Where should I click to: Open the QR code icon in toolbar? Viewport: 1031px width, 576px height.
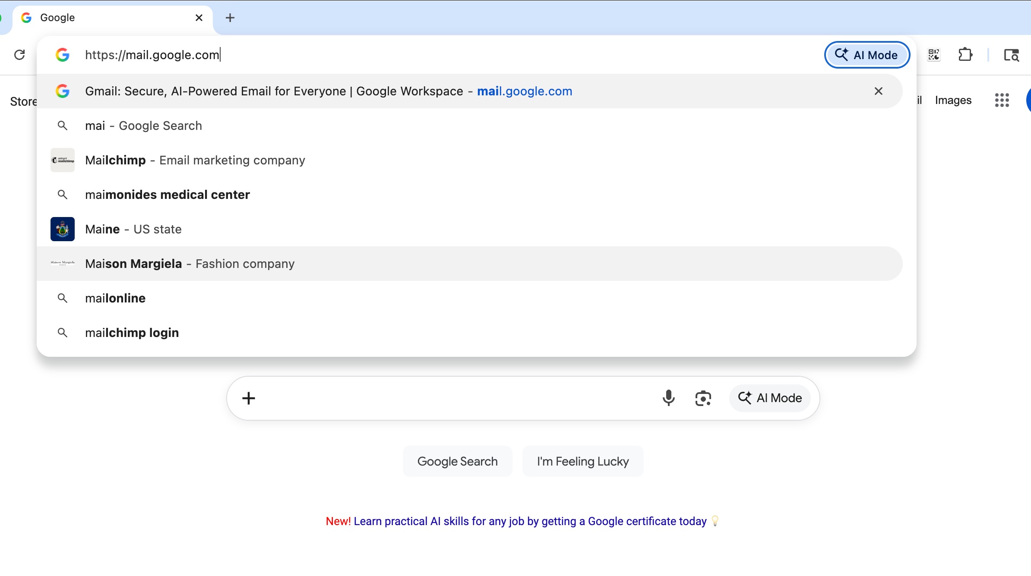(934, 55)
